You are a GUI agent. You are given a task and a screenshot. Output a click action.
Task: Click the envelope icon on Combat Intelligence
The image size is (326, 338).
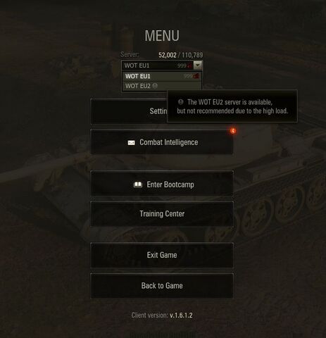tap(131, 143)
